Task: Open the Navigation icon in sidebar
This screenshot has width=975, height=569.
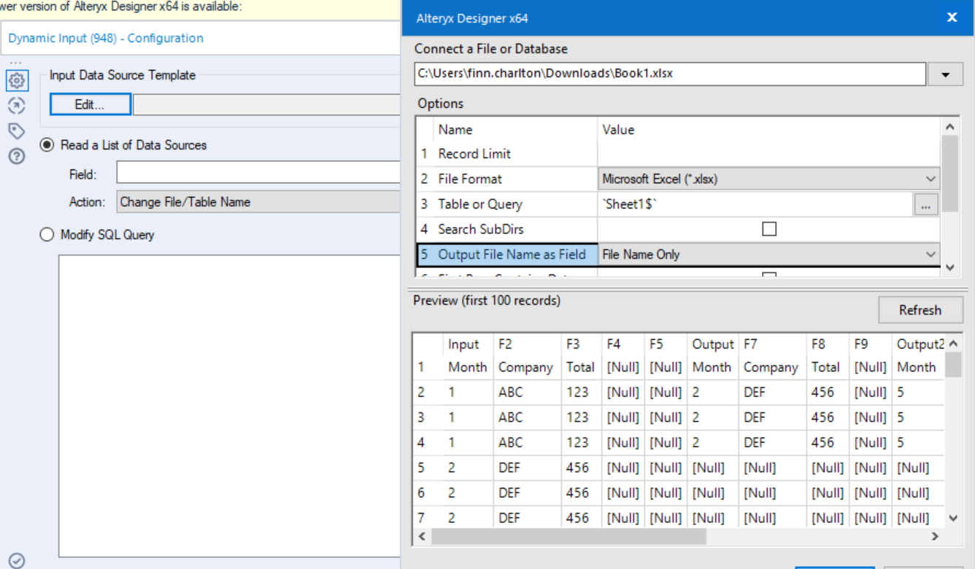Action: tap(17, 106)
